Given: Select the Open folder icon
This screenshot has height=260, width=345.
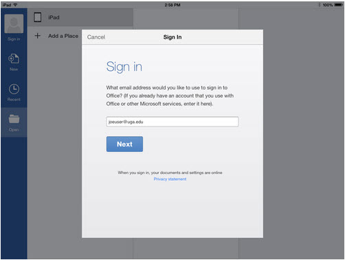Looking at the screenshot, I should click(14, 119).
